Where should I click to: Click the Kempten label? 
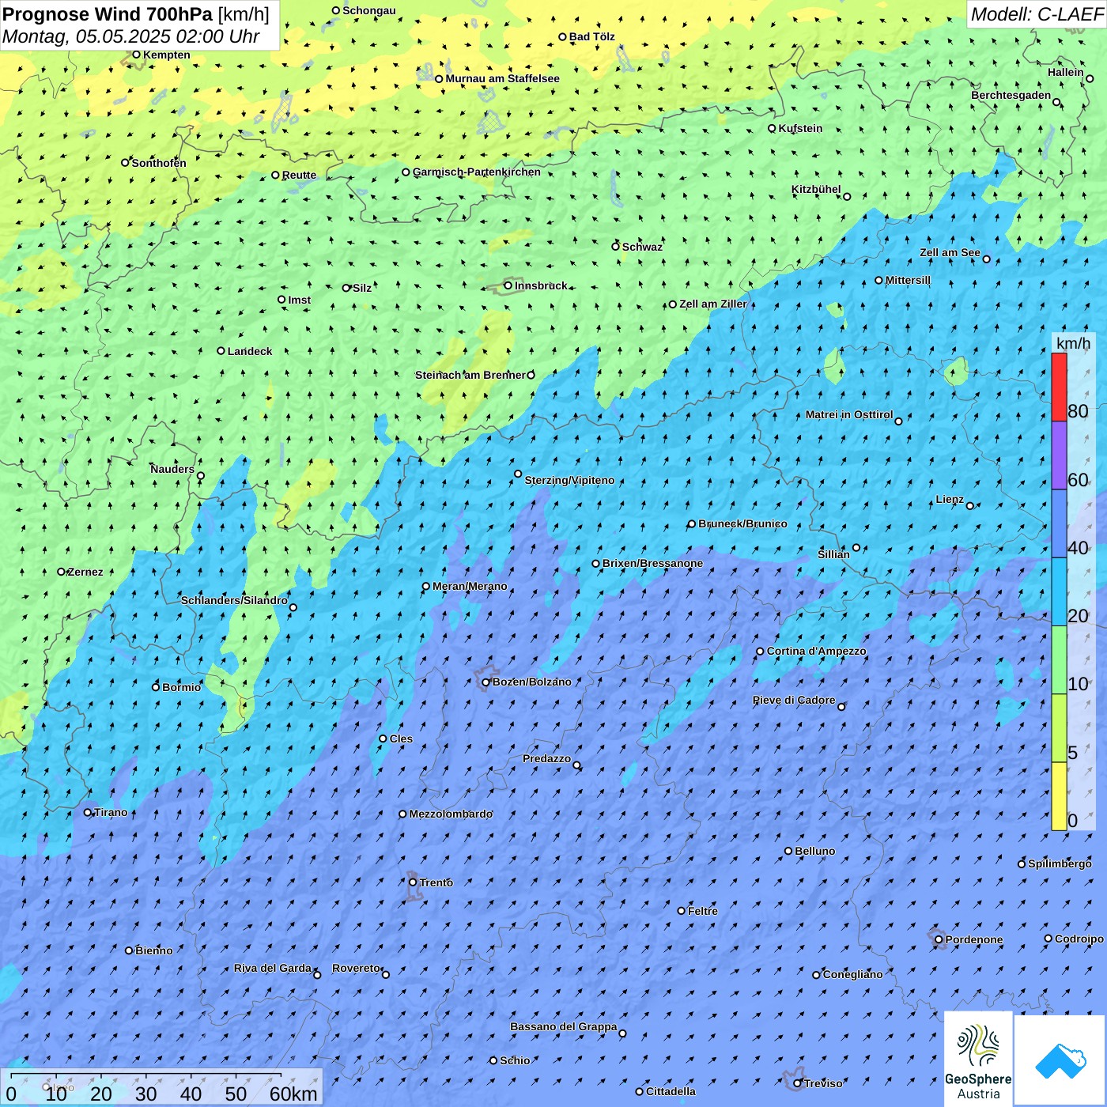[167, 55]
